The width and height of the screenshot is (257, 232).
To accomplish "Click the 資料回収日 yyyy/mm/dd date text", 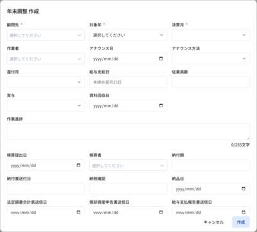I will pyautogui.click(x=106, y=105).
